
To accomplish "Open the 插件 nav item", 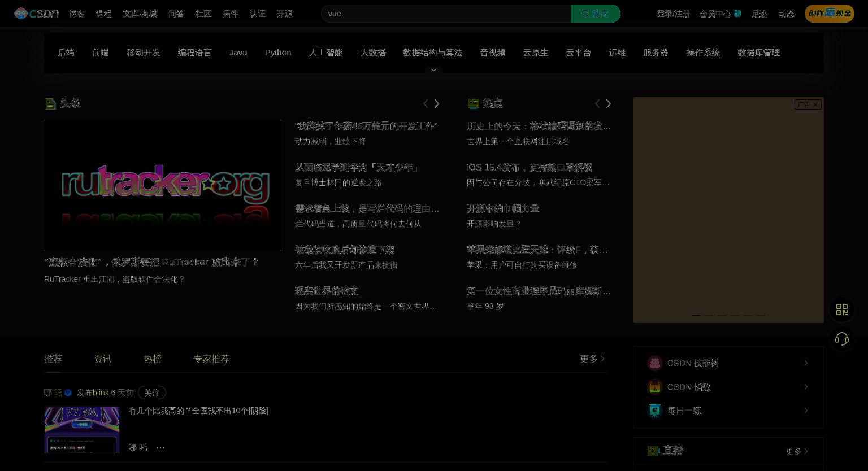I will [x=231, y=14].
